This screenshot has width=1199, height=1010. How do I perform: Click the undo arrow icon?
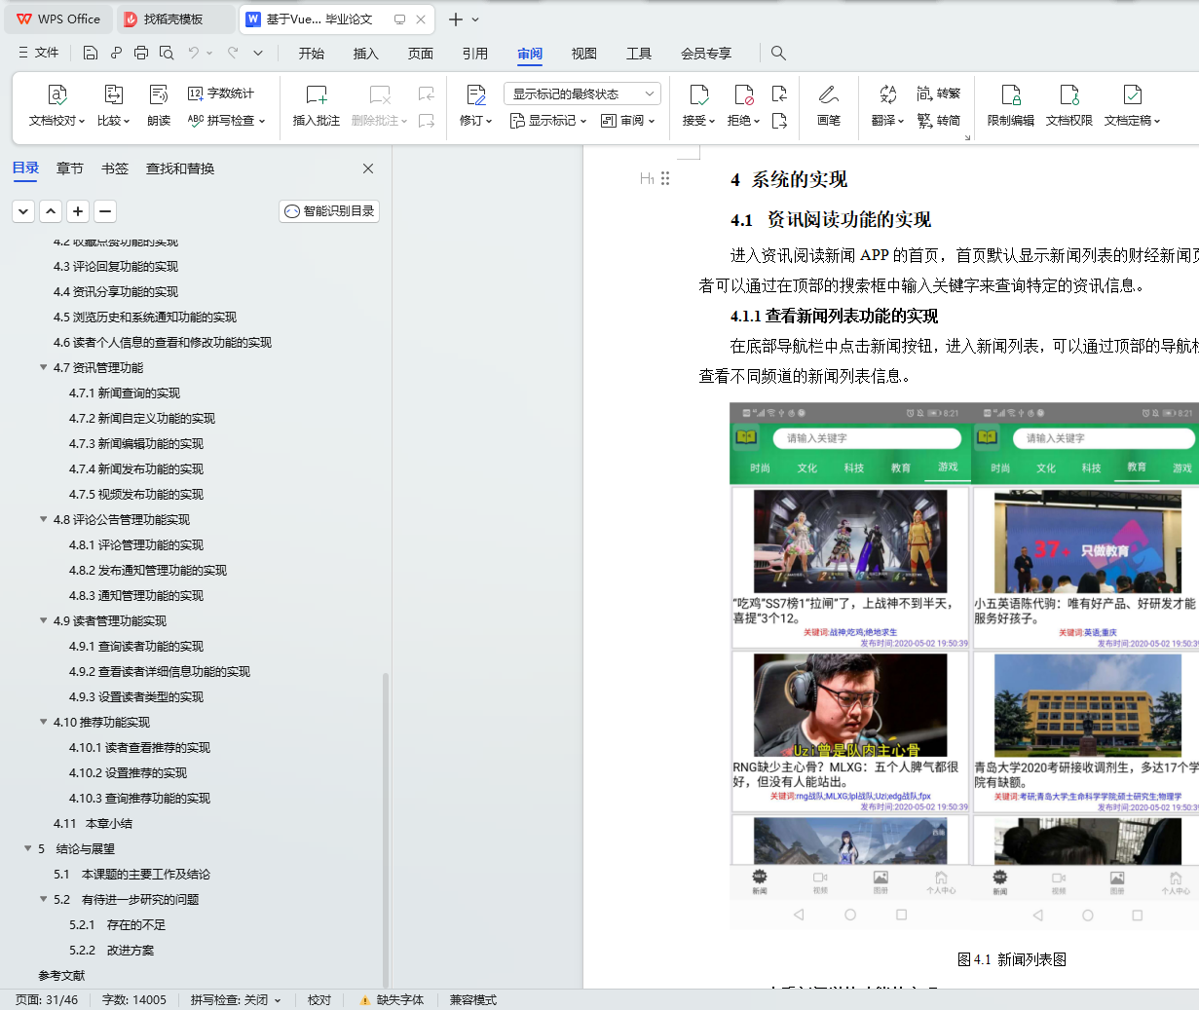194,53
